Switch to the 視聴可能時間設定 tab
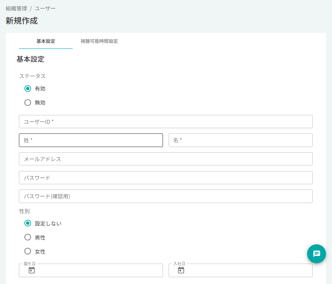 (99, 41)
